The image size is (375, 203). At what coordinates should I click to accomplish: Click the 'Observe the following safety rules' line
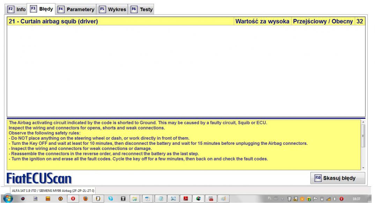pyautogui.click(x=44, y=133)
